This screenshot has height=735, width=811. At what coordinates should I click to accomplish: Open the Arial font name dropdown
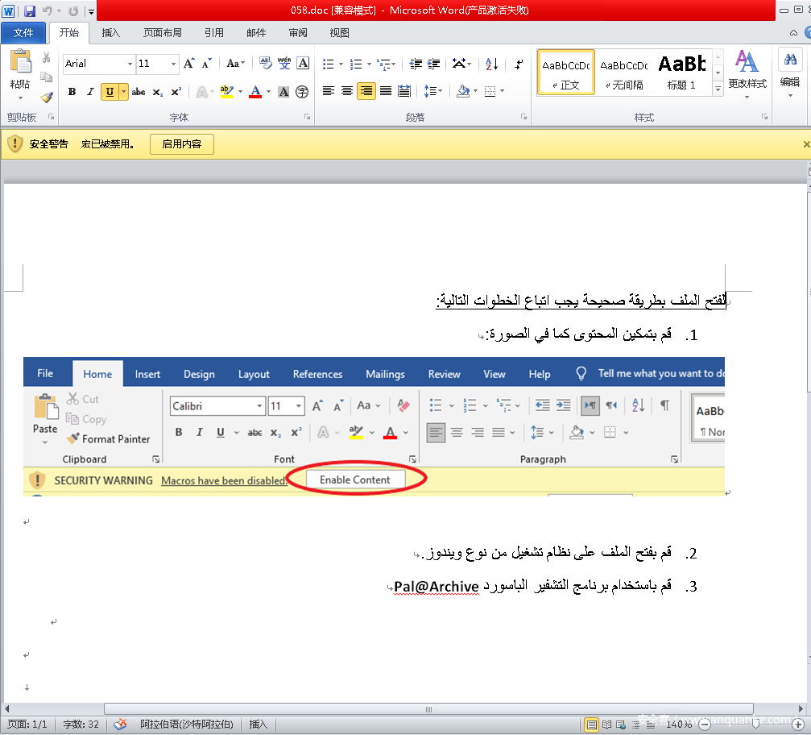130,64
